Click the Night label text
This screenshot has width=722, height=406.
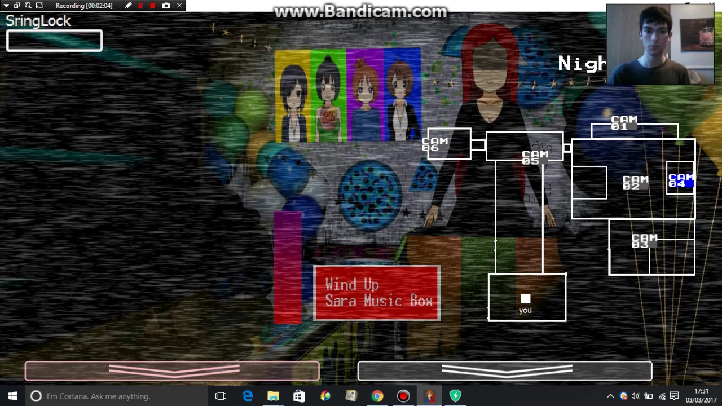point(582,64)
